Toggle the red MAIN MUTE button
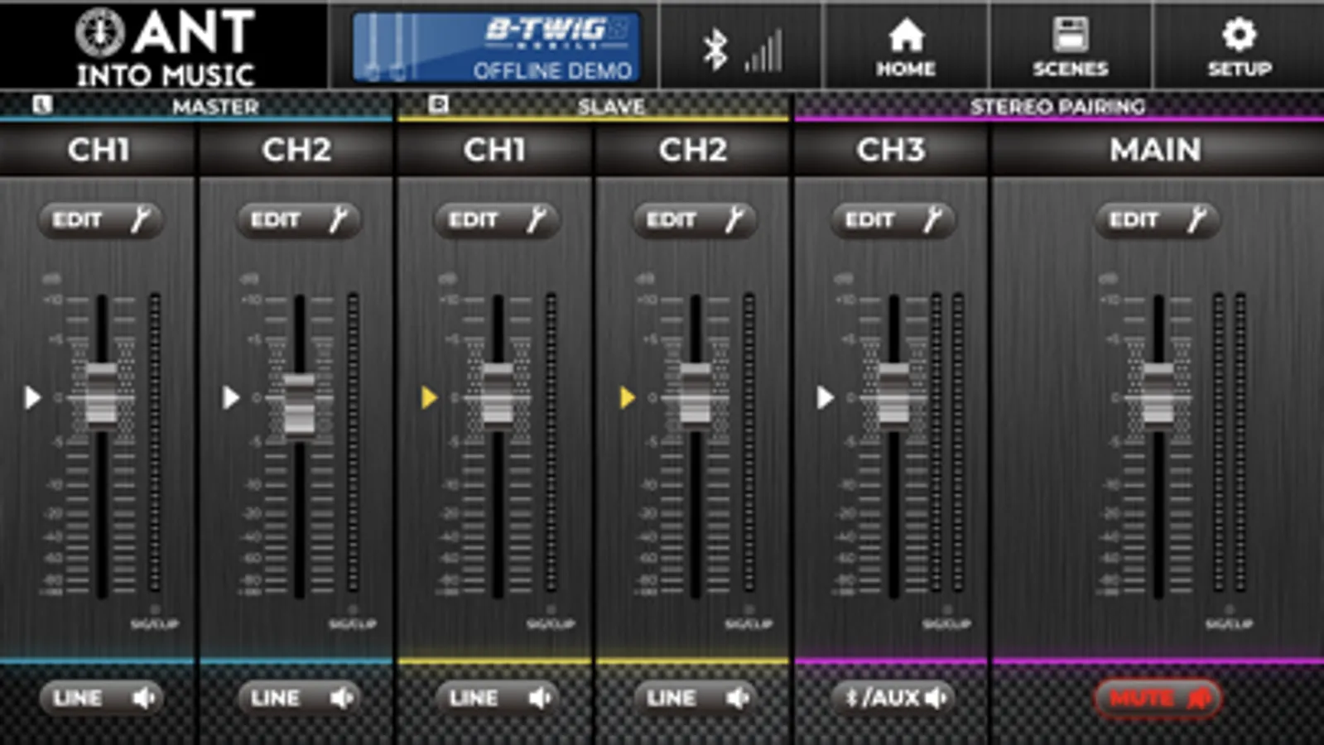This screenshot has width=1324, height=745. (x=1158, y=698)
